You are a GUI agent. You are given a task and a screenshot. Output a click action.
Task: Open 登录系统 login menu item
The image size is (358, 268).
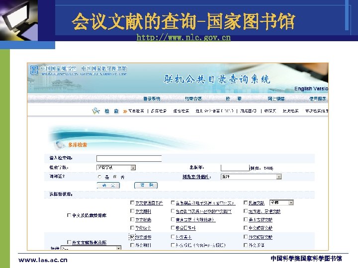pos(152,99)
